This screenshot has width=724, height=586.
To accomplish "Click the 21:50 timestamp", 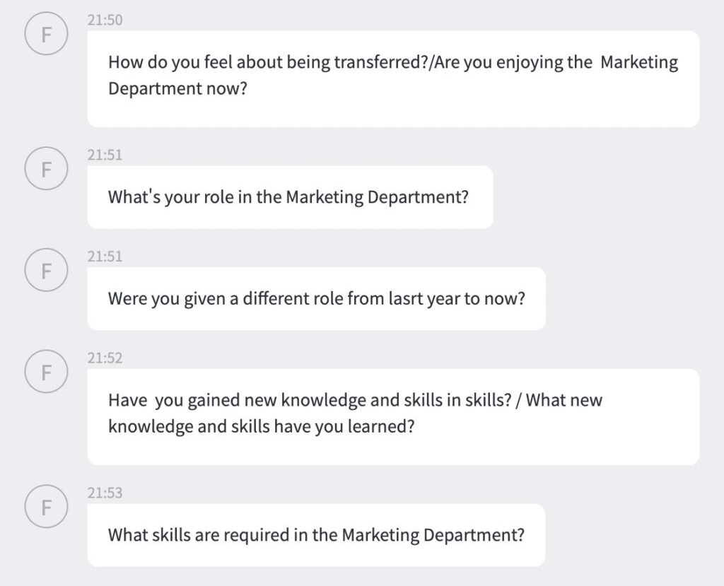I will (x=105, y=20).
